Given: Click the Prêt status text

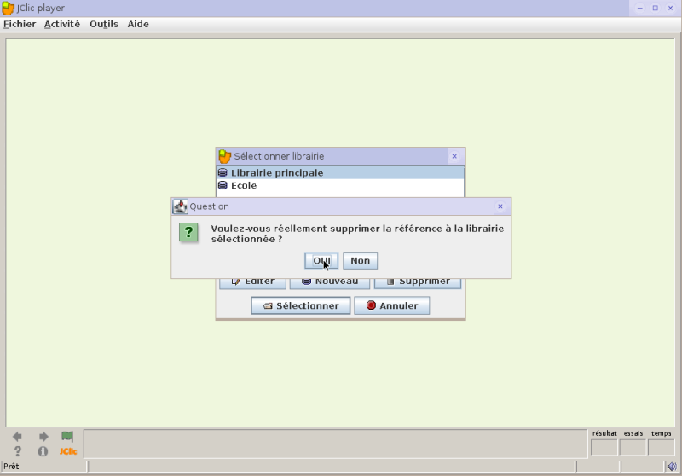Looking at the screenshot, I should coord(11,467).
